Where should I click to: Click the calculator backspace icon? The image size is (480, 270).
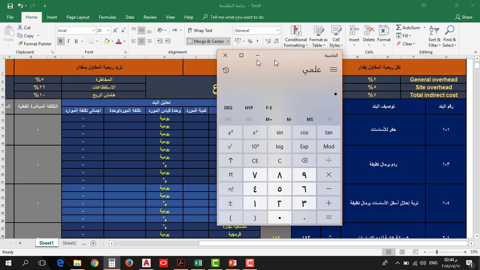coord(304,160)
